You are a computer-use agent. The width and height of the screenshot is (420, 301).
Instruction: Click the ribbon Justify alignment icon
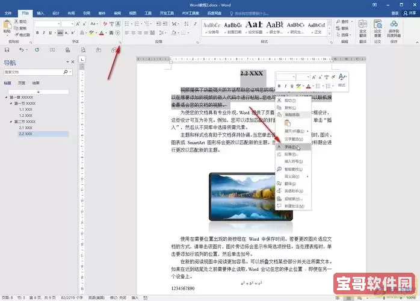tap(146, 33)
